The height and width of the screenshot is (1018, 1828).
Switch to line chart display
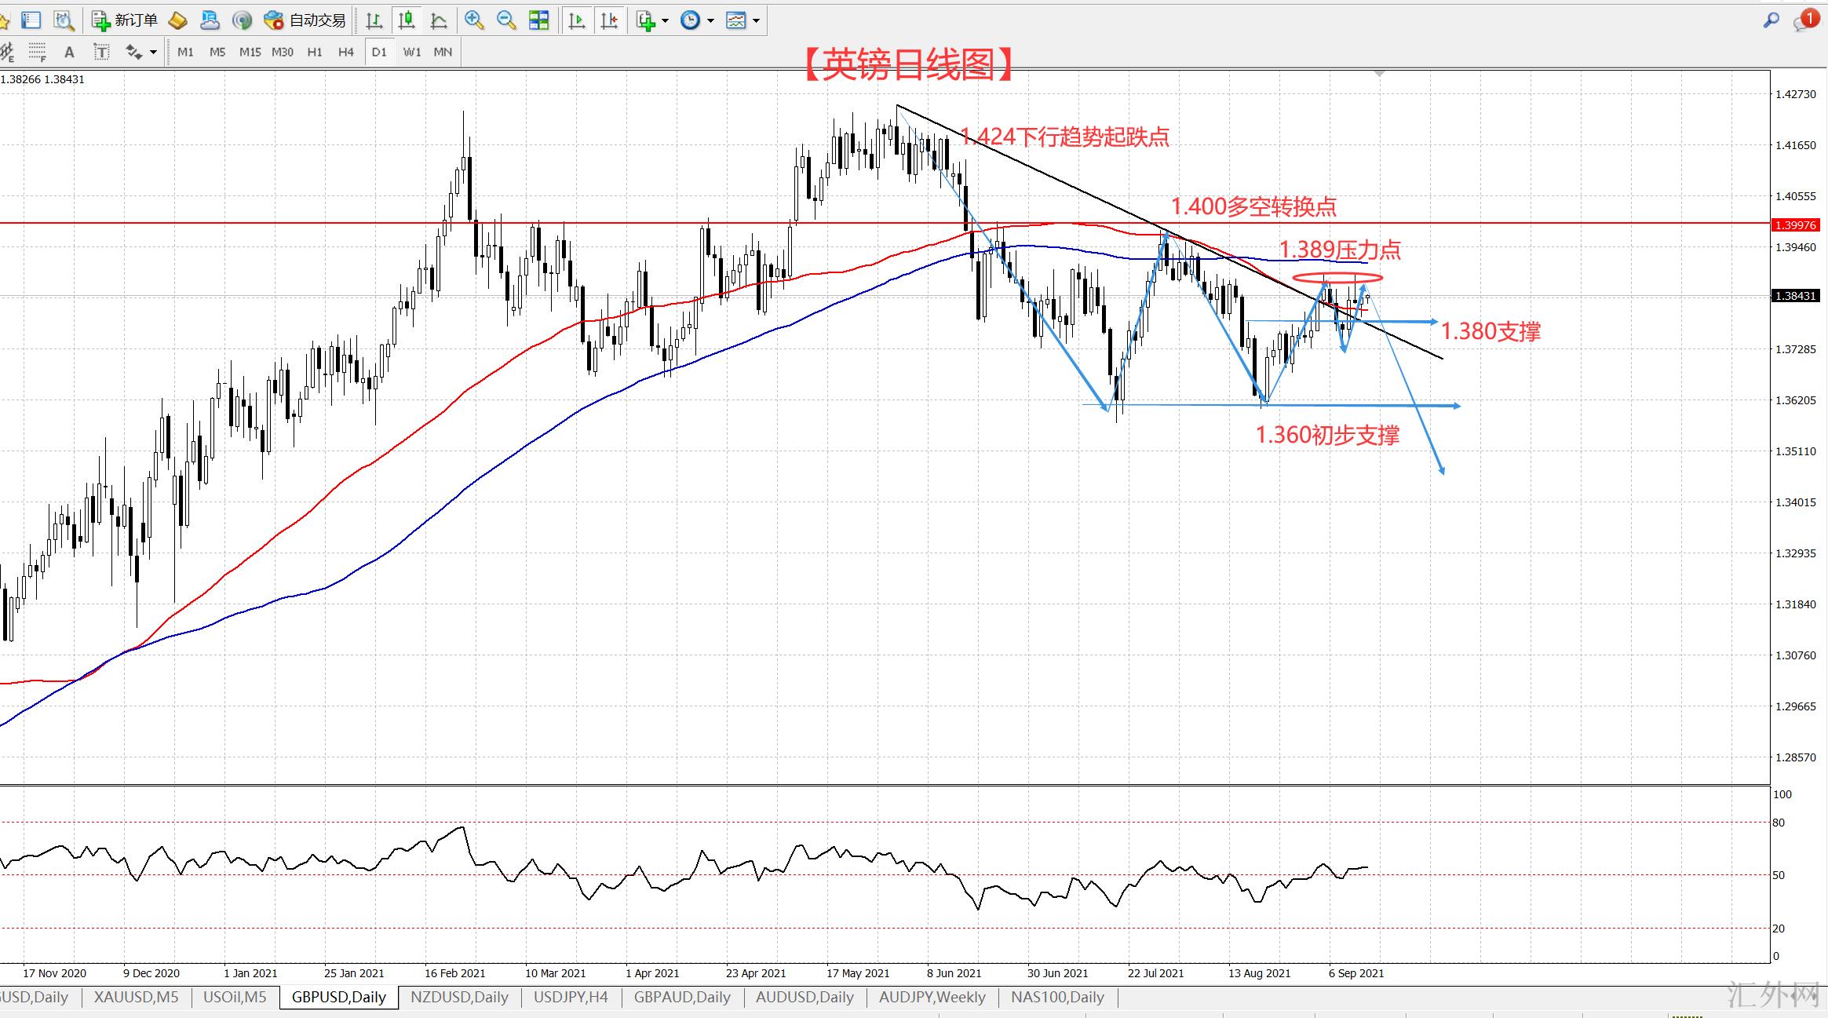point(439,20)
